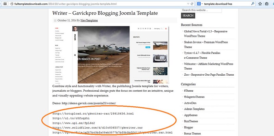Click the magnifier search icon in search box

point(253,3)
